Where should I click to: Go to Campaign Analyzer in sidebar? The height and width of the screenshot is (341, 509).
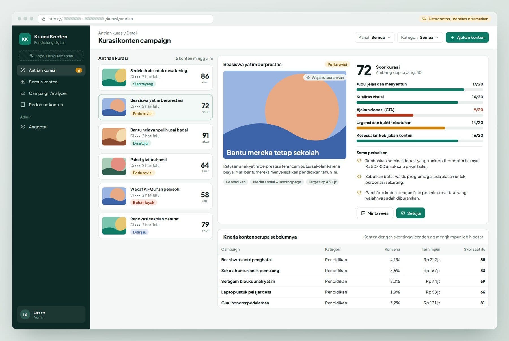pos(51,93)
